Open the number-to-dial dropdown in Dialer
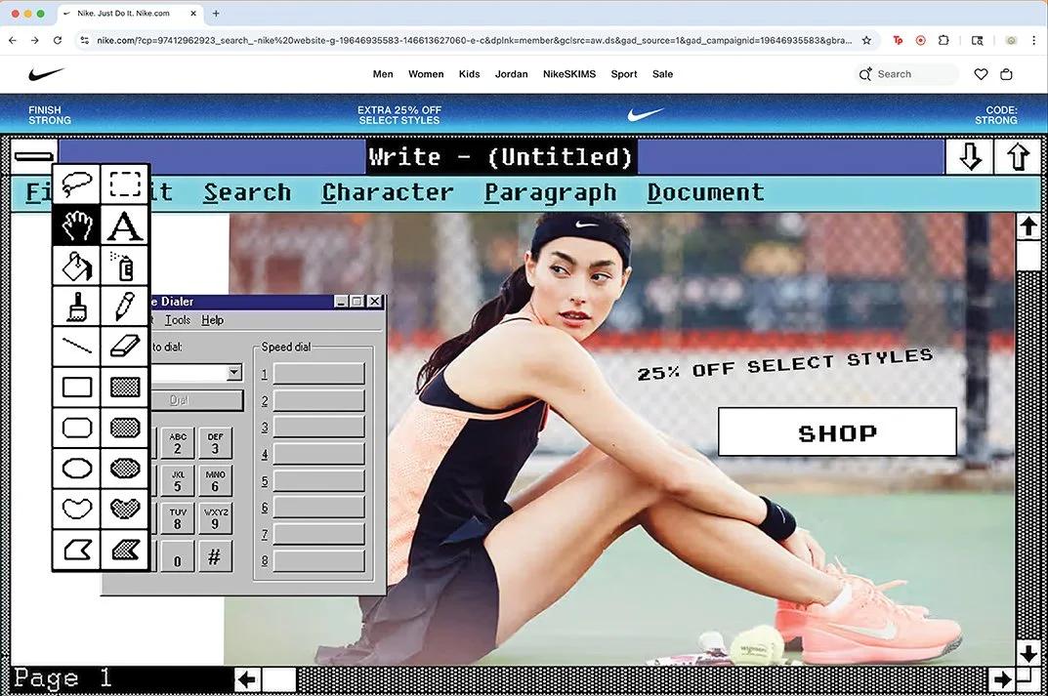Viewport: 1048px width, 696px height. (x=231, y=373)
